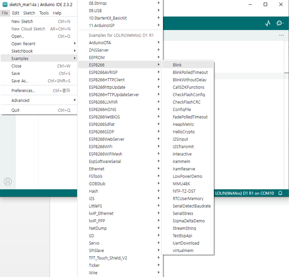The width and height of the screenshot is (289, 277).
Task: Expand the Ethernet examples
Action: [x=120, y=169]
